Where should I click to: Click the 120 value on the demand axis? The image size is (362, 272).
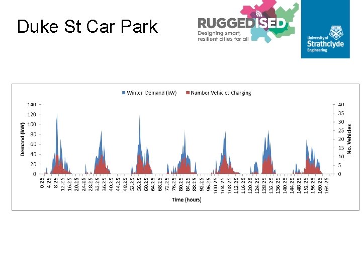pyautogui.click(x=32, y=114)
